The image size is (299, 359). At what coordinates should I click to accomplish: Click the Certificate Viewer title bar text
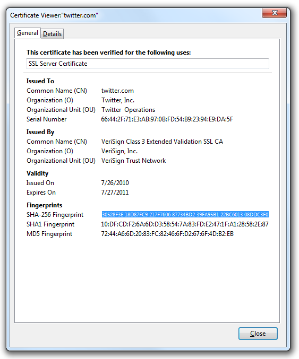[54, 15]
